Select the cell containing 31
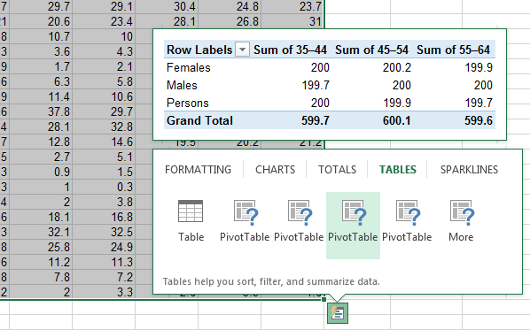 [x=292, y=21]
